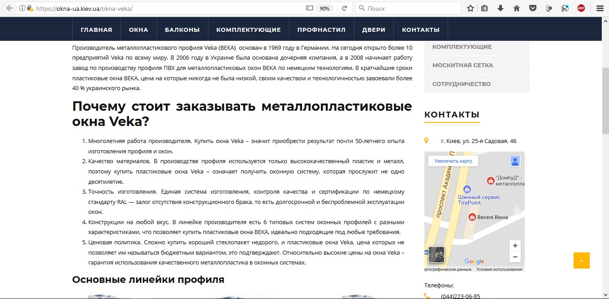Save page to Pocket icon
Image resolution: width=609 pixels, height=299 pixels.
(532, 8)
